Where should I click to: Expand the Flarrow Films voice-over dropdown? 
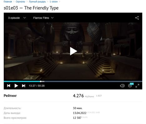click(43, 18)
